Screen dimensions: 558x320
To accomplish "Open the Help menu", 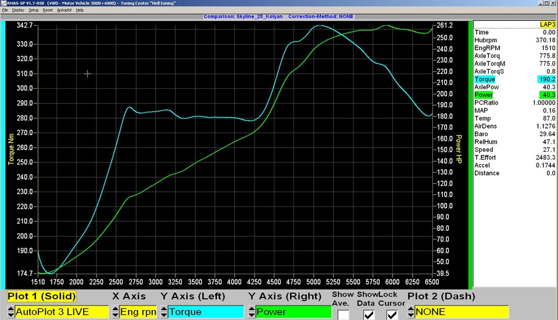I will click(80, 10).
